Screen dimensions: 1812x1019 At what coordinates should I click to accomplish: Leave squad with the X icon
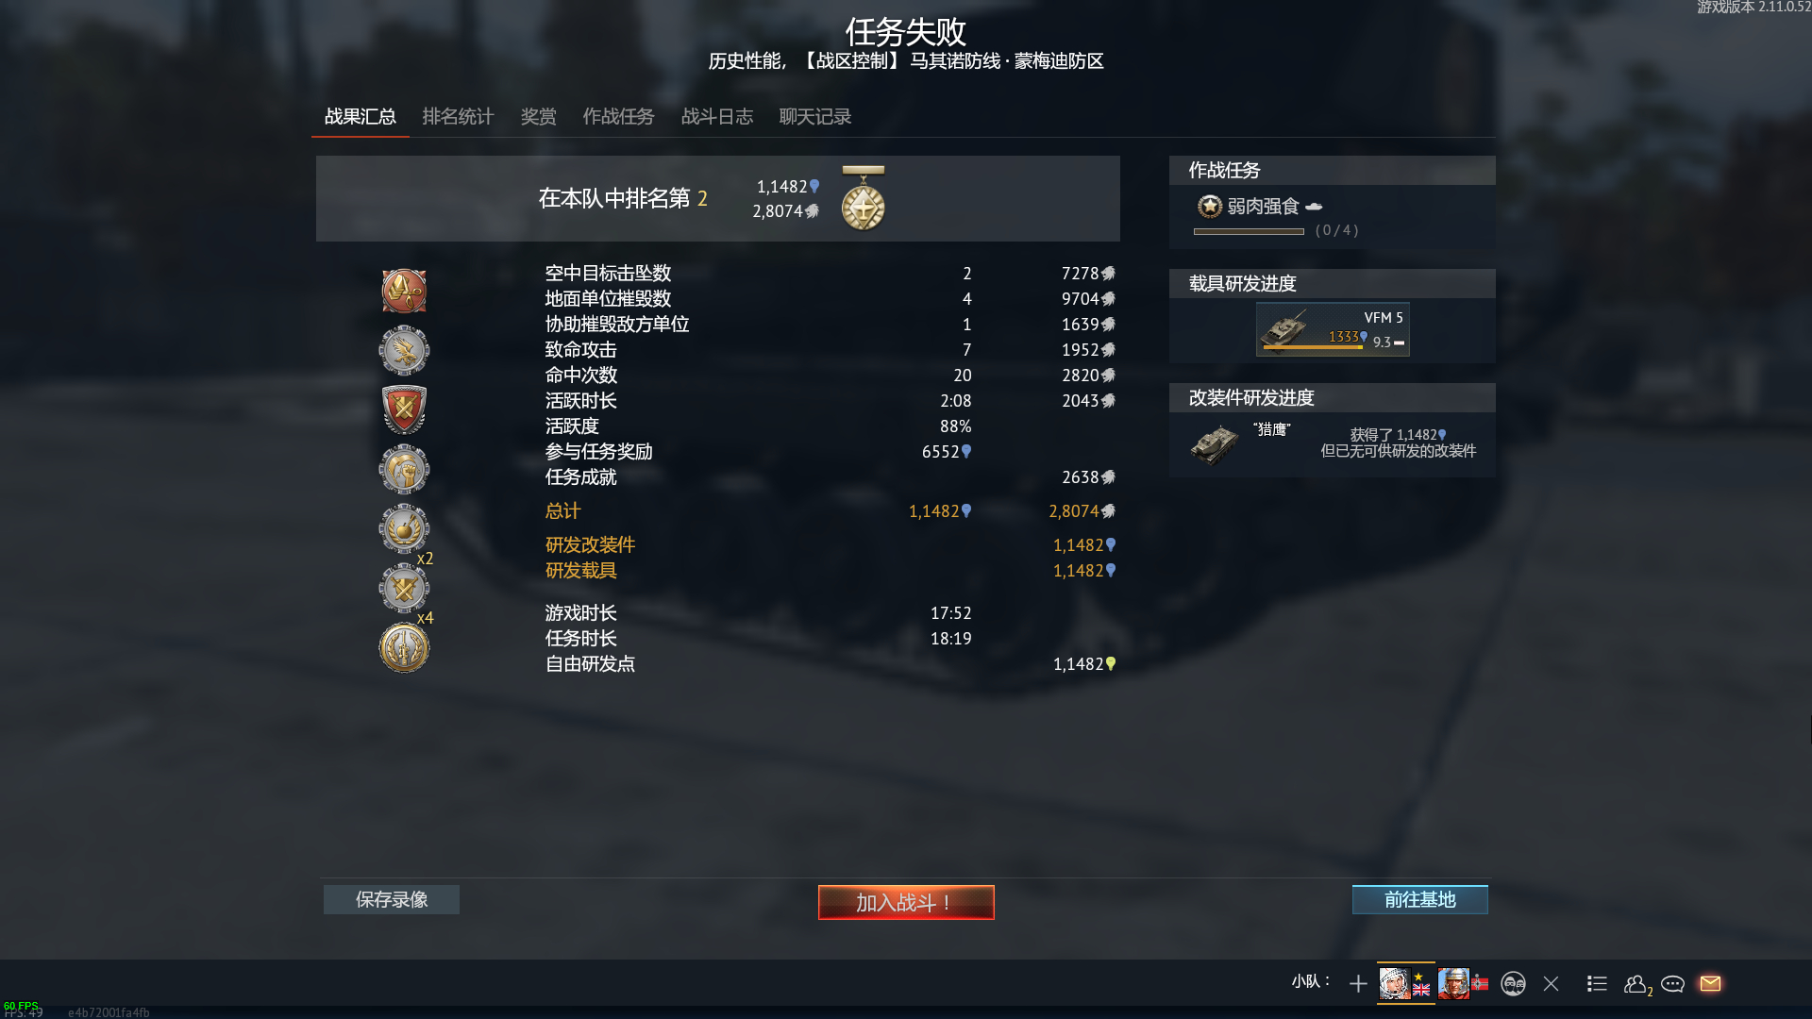pos(1551,984)
